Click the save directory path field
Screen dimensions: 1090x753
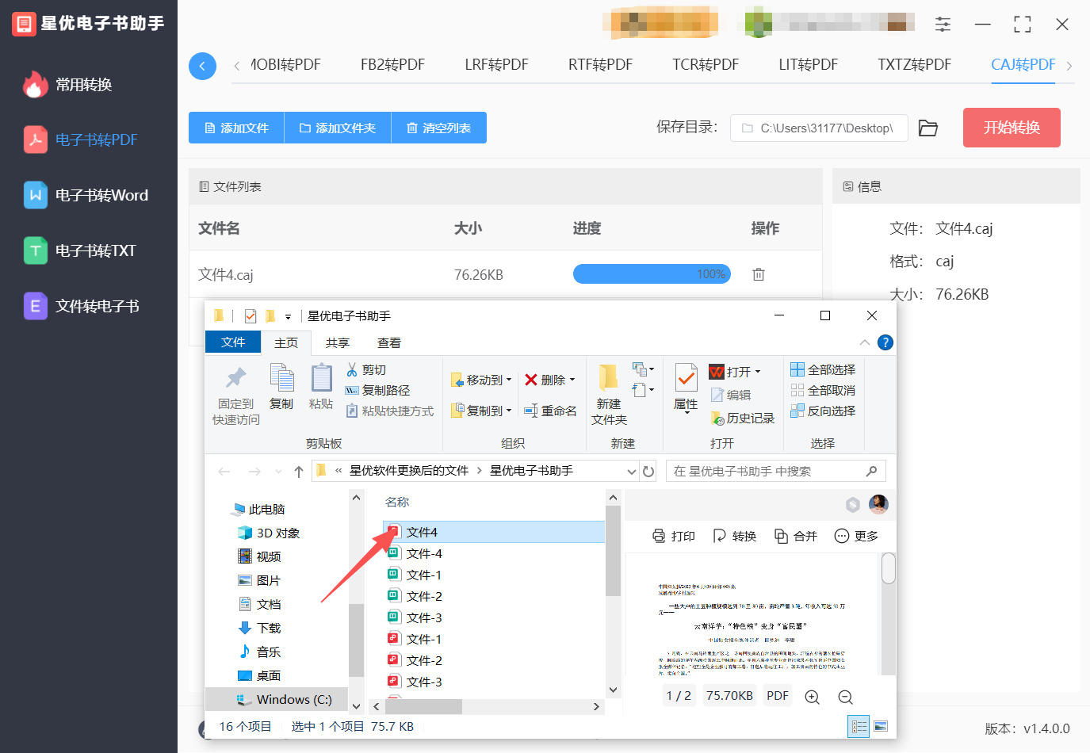pyautogui.click(x=819, y=128)
